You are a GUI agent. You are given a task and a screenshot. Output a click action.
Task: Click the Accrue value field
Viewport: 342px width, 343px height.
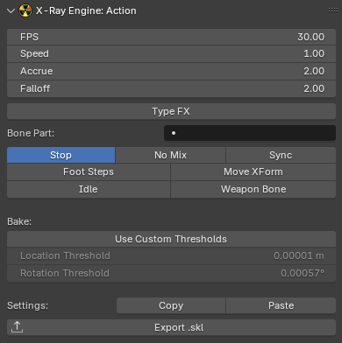coord(171,71)
